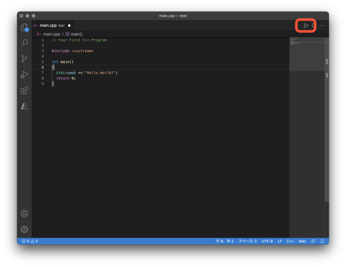Open the Run and Debug view
The image size is (346, 267).
click(x=24, y=74)
